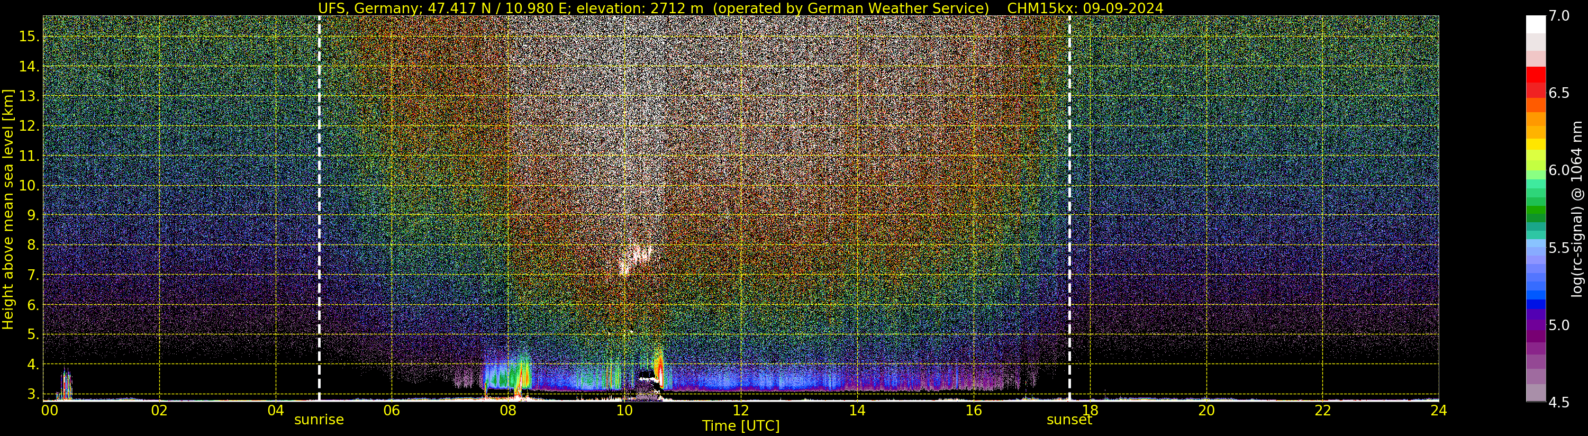
Task: Click the dashed white sunrise marker line
Action: pos(319,208)
